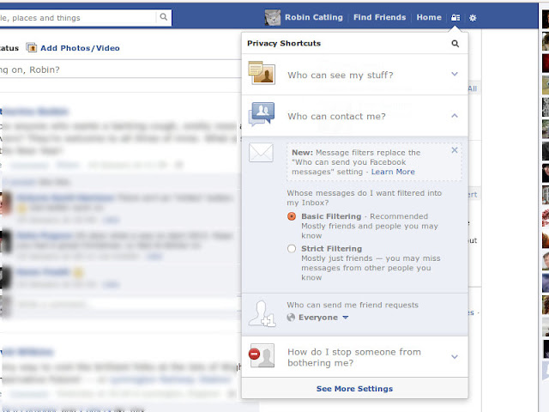Click the envelope message filter icon
This screenshot has width=549, height=412.
(x=261, y=153)
